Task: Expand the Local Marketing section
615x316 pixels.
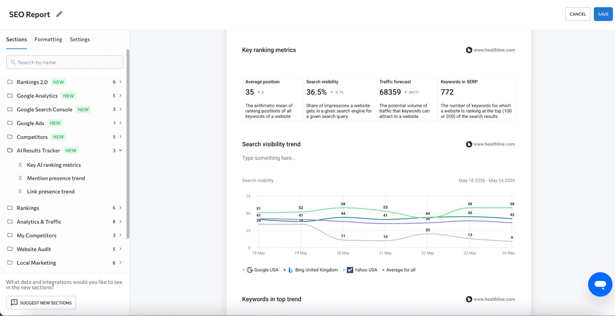Action: click(x=121, y=263)
